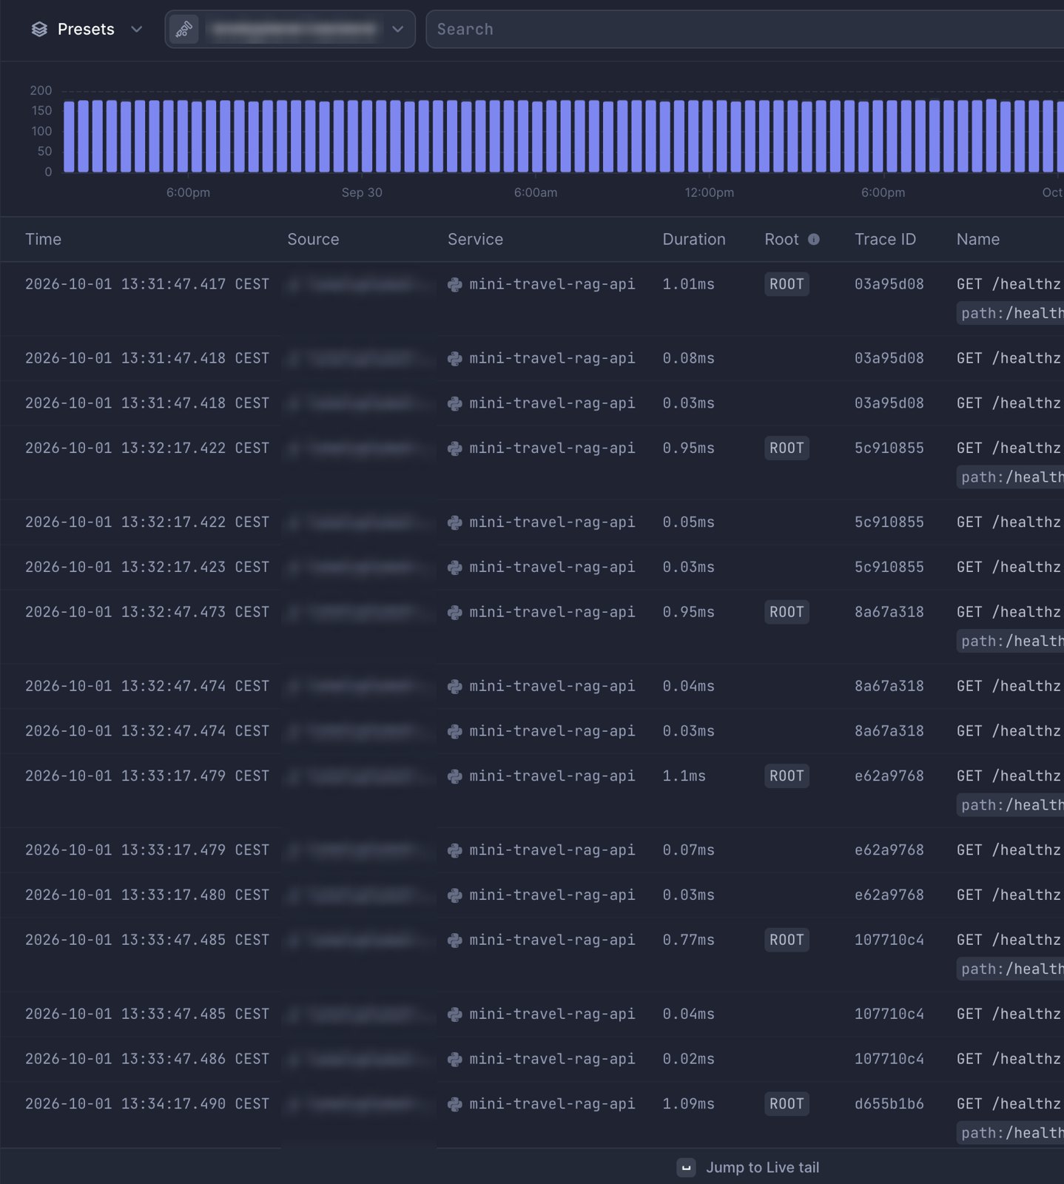This screenshot has width=1064, height=1184.
Task: Click Python icon in the 13:33:17.480 row
Action: [x=455, y=895]
